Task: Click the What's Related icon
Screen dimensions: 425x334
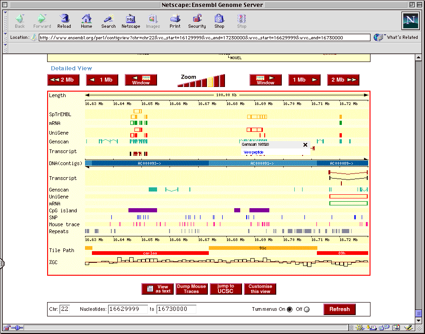Action: tap(378, 37)
